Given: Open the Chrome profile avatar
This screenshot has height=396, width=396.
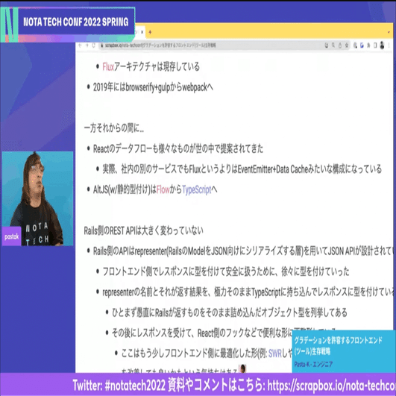Looking at the screenshot, I should pyautogui.click(x=382, y=45).
